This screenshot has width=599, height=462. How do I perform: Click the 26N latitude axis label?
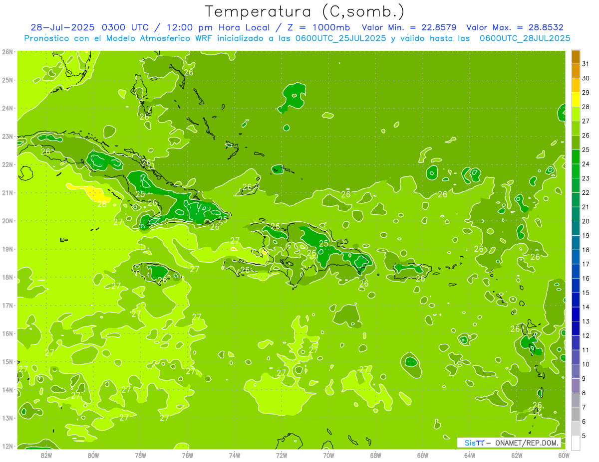point(7,52)
